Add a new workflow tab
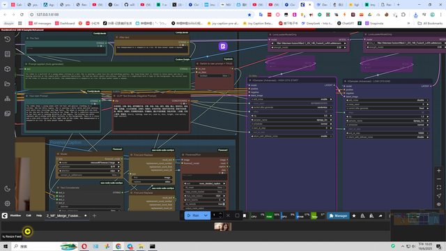446x251 pixels. pyautogui.click(x=94, y=215)
